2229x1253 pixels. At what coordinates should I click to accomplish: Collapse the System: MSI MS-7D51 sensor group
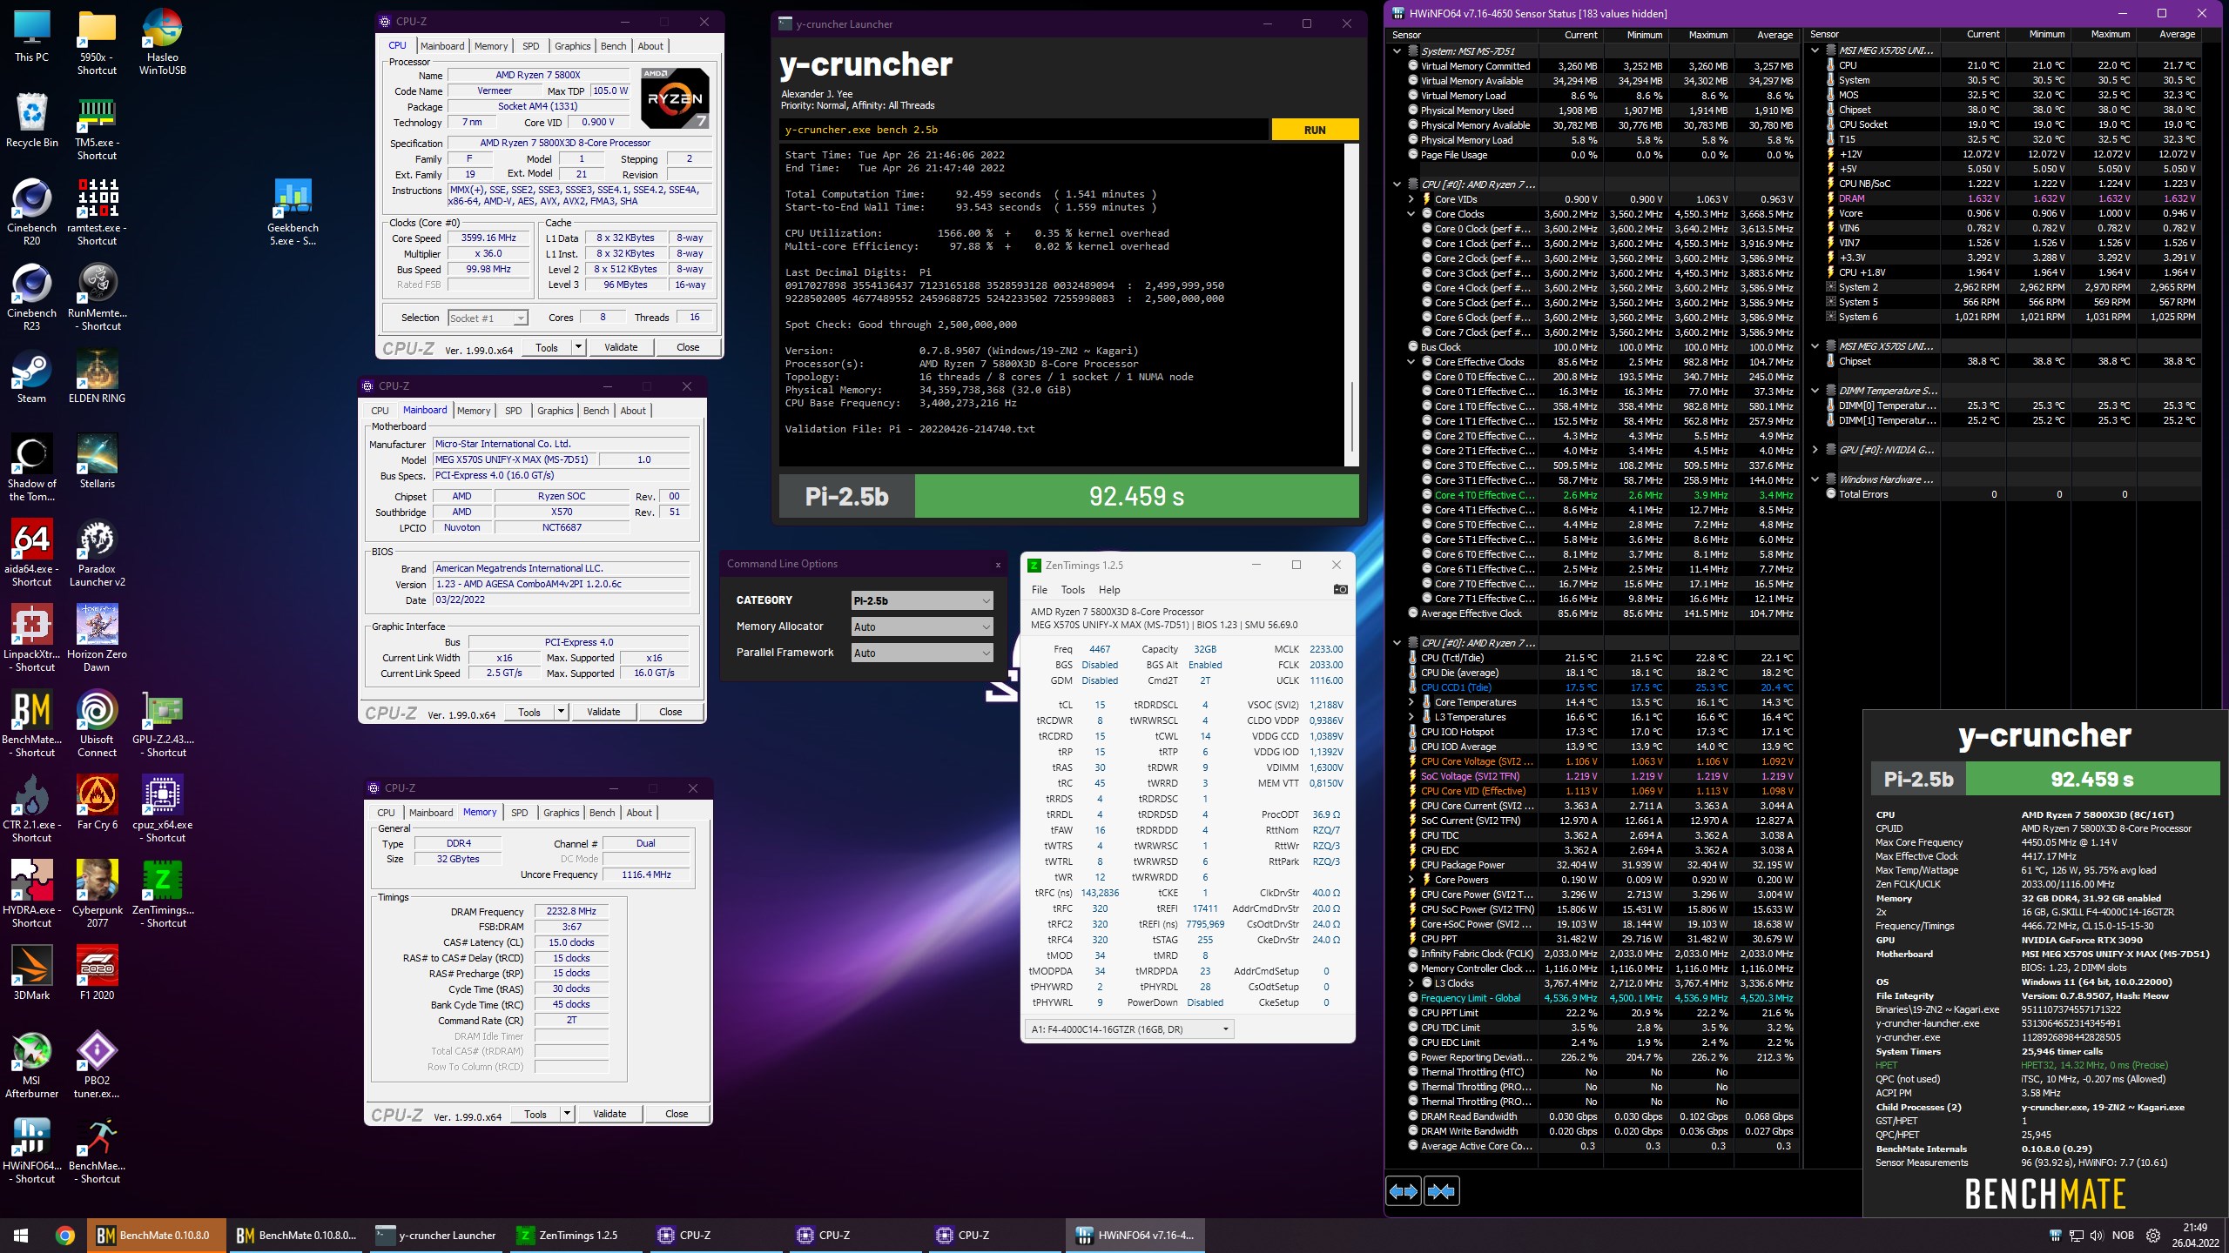click(x=1397, y=51)
